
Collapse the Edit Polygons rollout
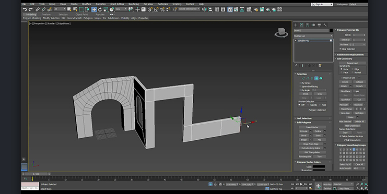[x=304, y=123]
